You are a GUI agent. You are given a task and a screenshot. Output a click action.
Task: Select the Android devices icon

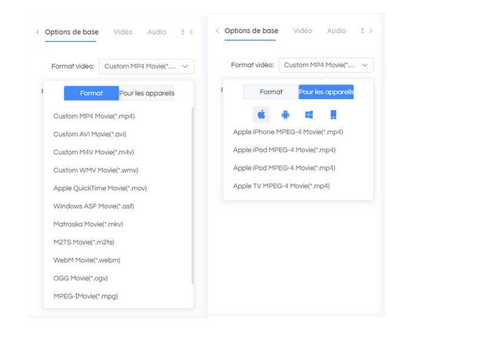pyautogui.click(x=285, y=114)
